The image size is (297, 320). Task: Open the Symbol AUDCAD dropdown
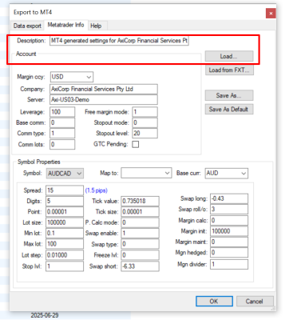(65, 174)
